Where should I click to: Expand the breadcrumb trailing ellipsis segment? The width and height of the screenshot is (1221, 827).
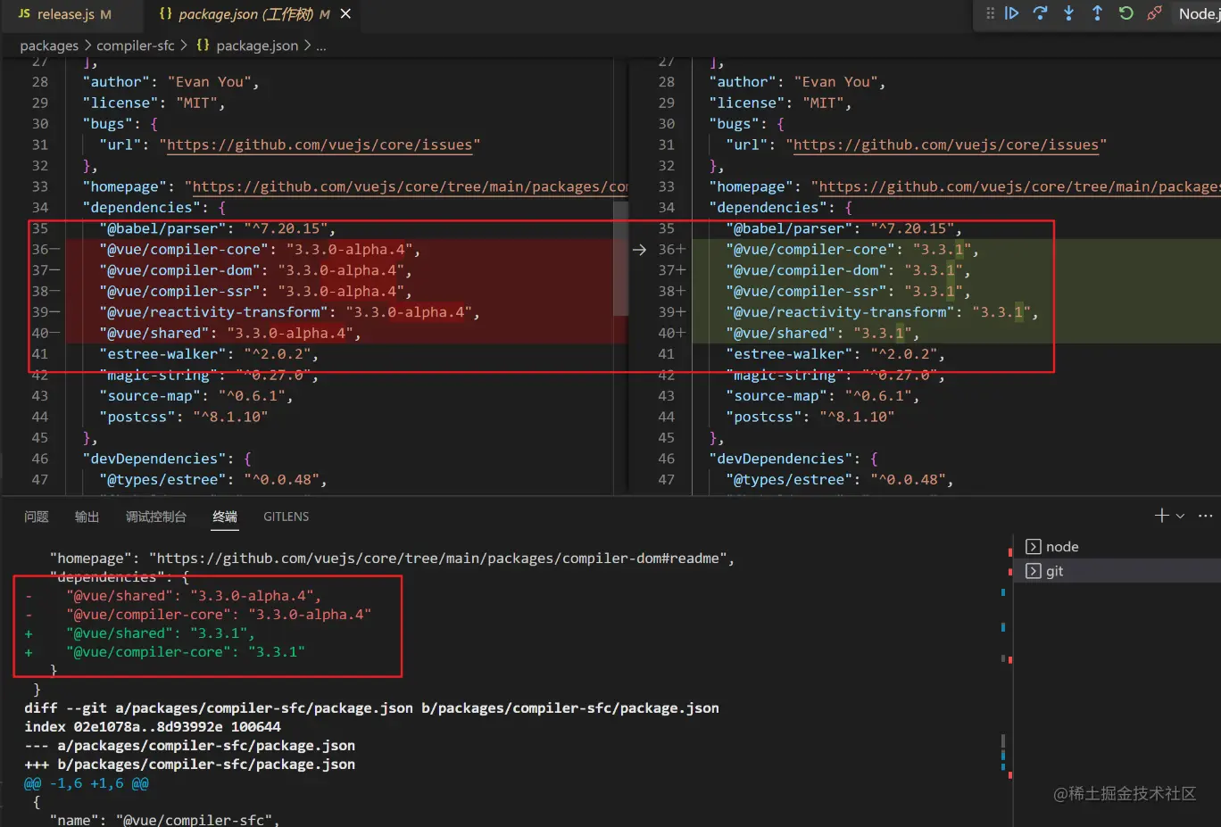(321, 45)
